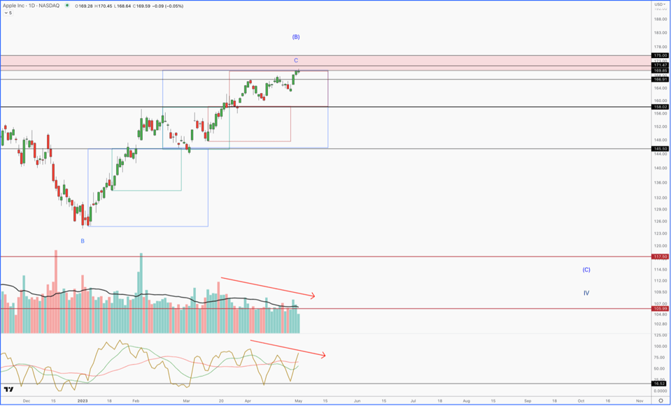Click the Mar label on time axis

[187, 401]
